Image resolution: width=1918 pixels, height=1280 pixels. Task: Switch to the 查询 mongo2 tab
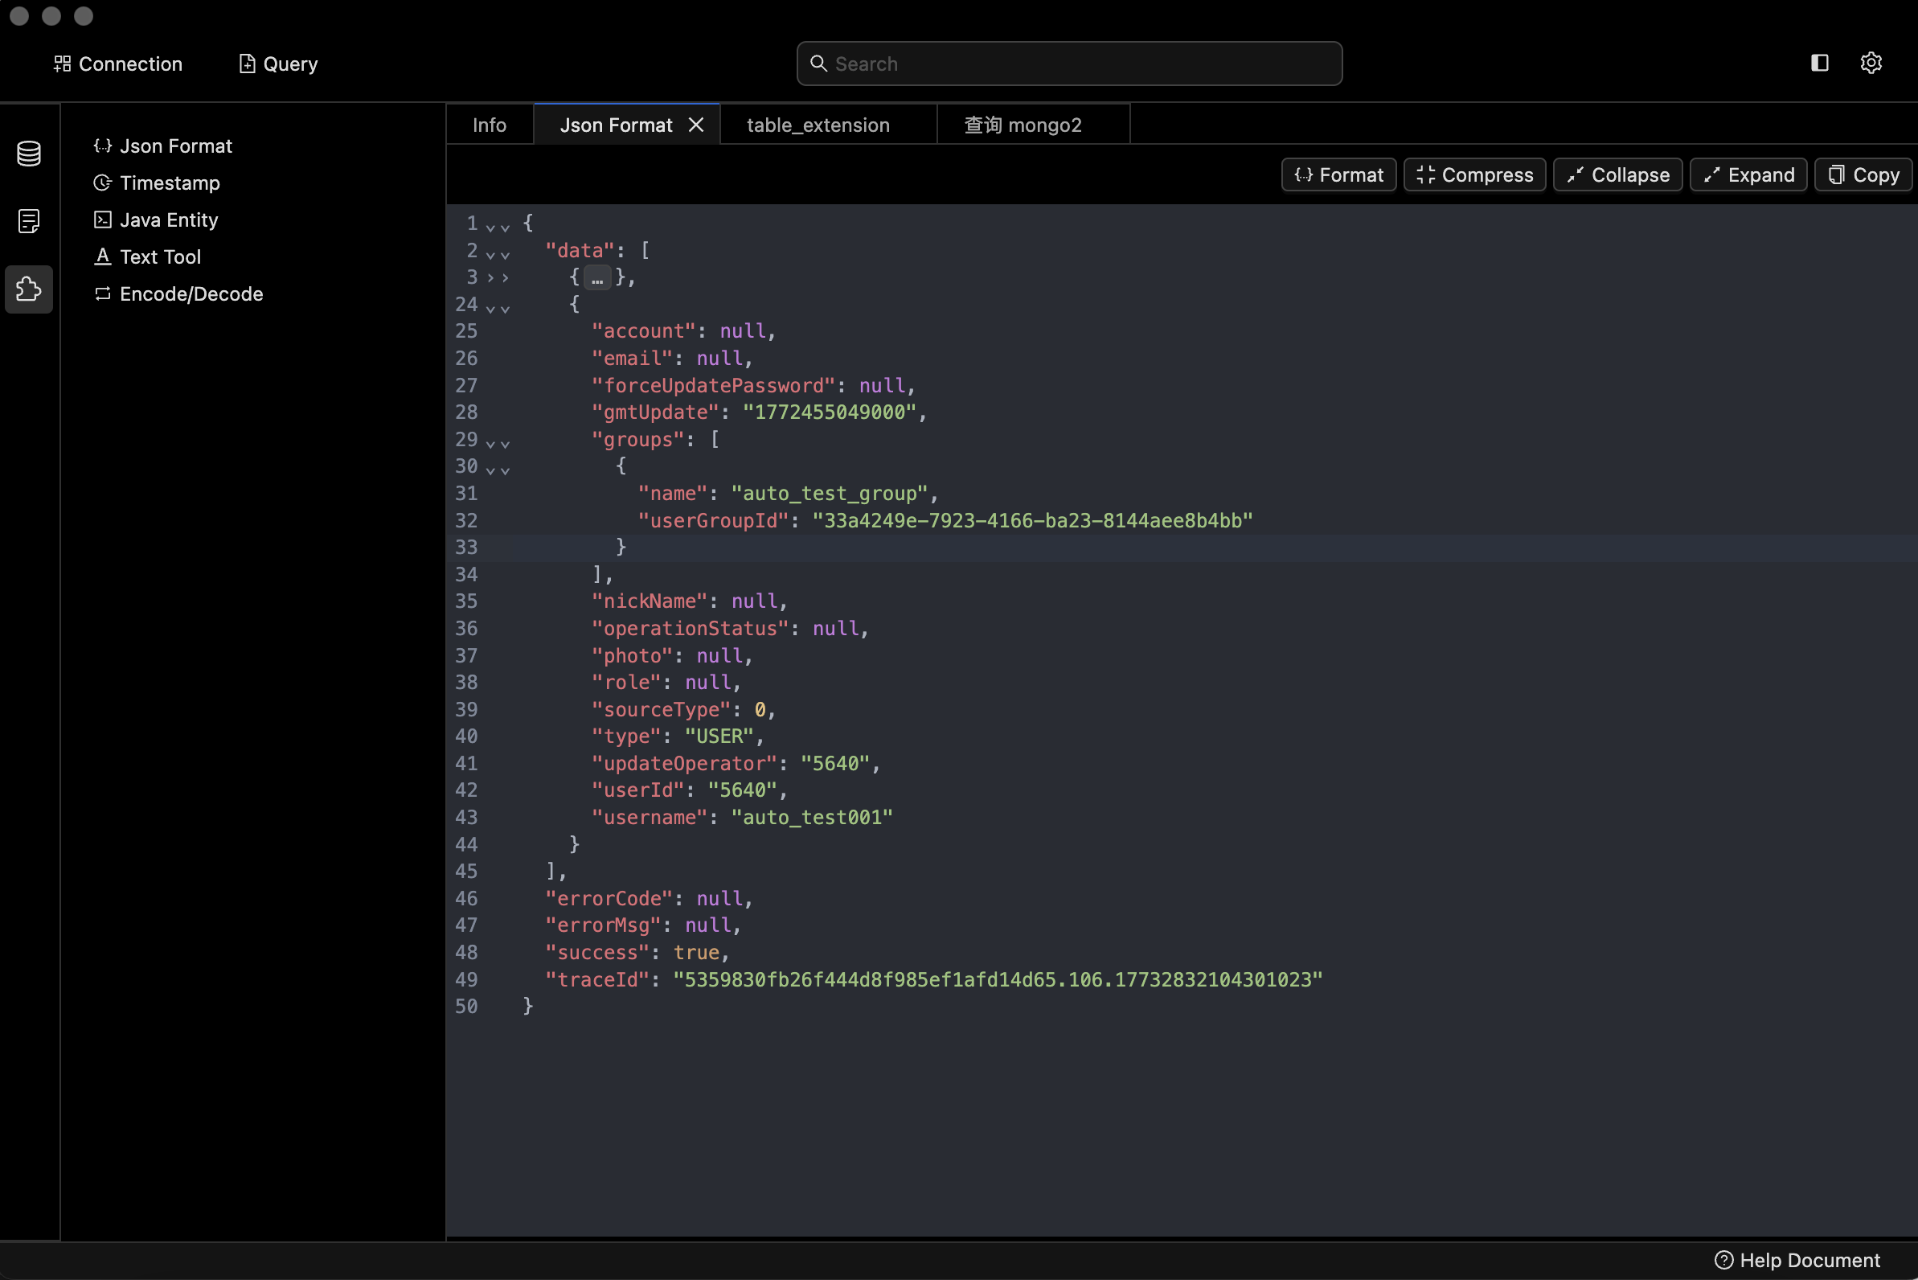coord(1022,125)
